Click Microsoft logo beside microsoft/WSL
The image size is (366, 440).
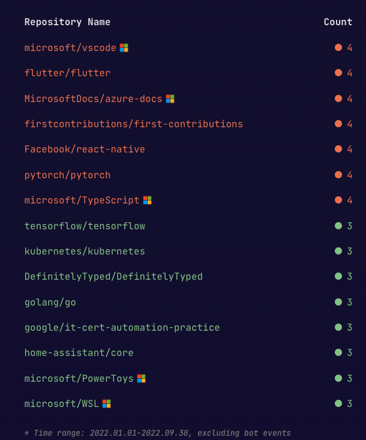click(x=107, y=404)
